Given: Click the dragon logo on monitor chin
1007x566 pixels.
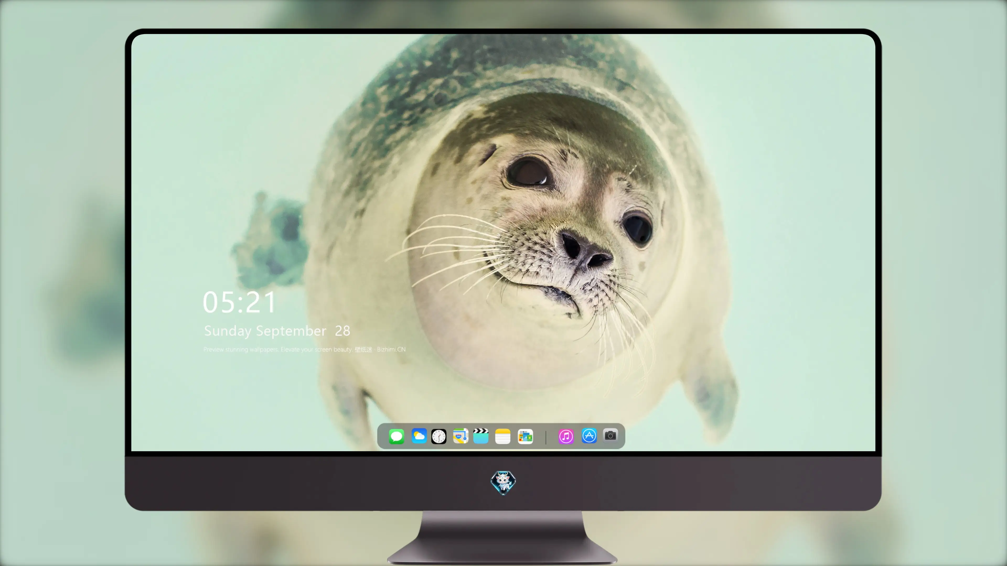Looking at the screenshot, I should [x=503, y=482].
